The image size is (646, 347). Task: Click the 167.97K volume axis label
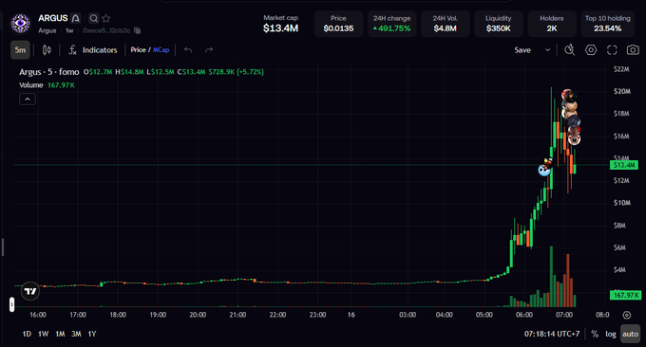(624, 295)
